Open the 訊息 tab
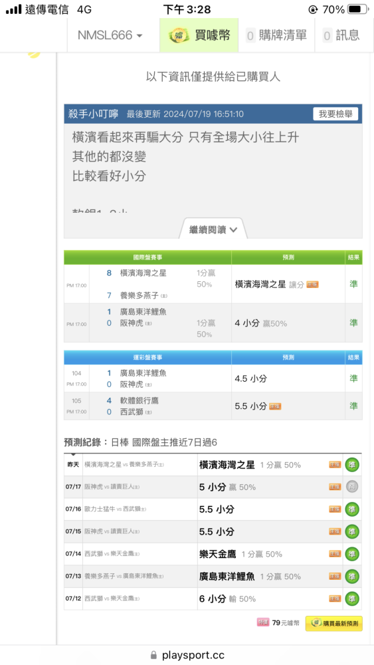This screenshot has height=665, width=374. pos(341,35)
